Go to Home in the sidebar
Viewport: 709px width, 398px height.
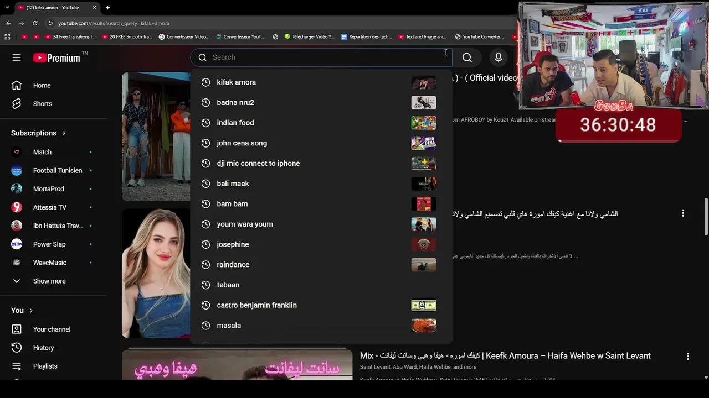[x=54, y=86]
